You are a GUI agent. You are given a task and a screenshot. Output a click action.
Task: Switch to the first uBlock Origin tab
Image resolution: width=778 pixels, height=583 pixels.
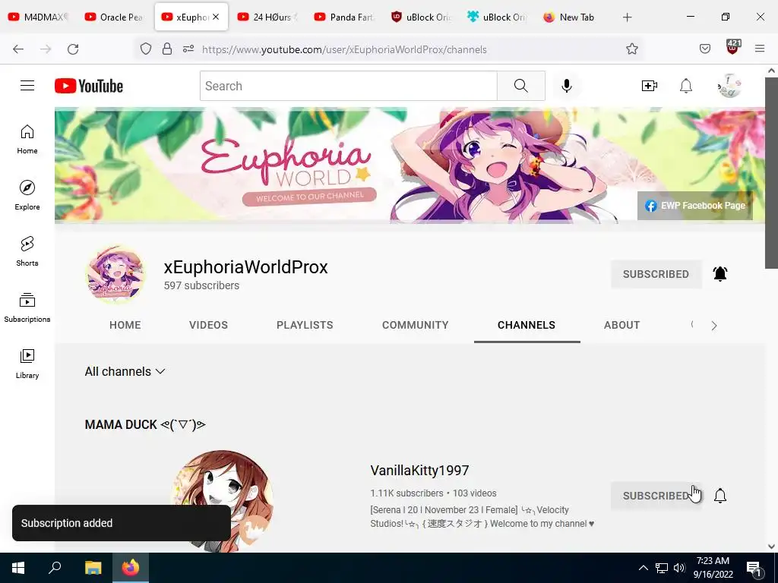[x=422, y=17]
